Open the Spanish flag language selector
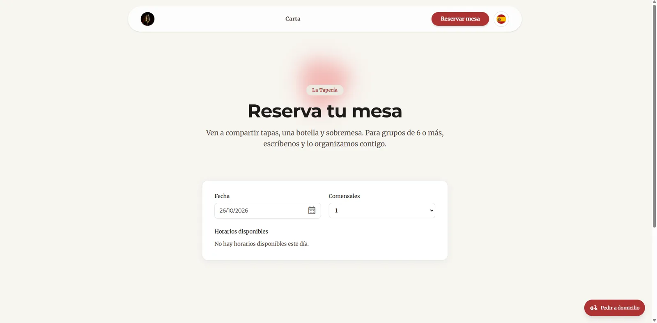The image size is (657, 323). pyautogui.click(x=501, y=19)
